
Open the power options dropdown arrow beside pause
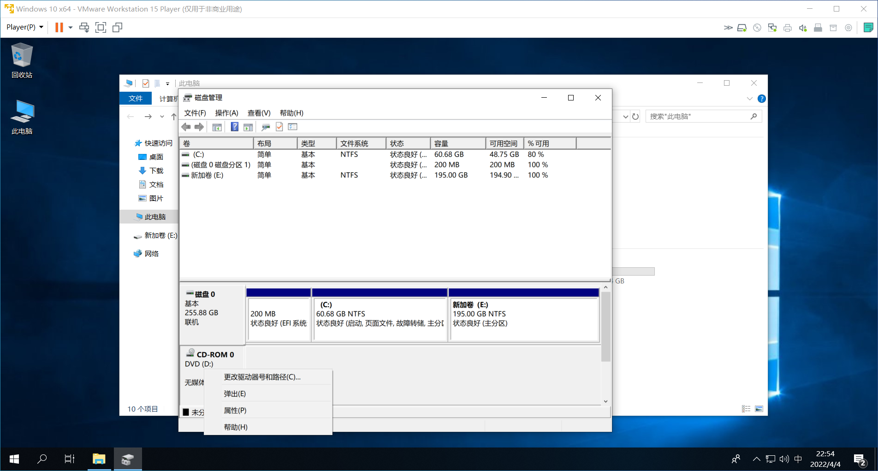(x=71, y=27)
